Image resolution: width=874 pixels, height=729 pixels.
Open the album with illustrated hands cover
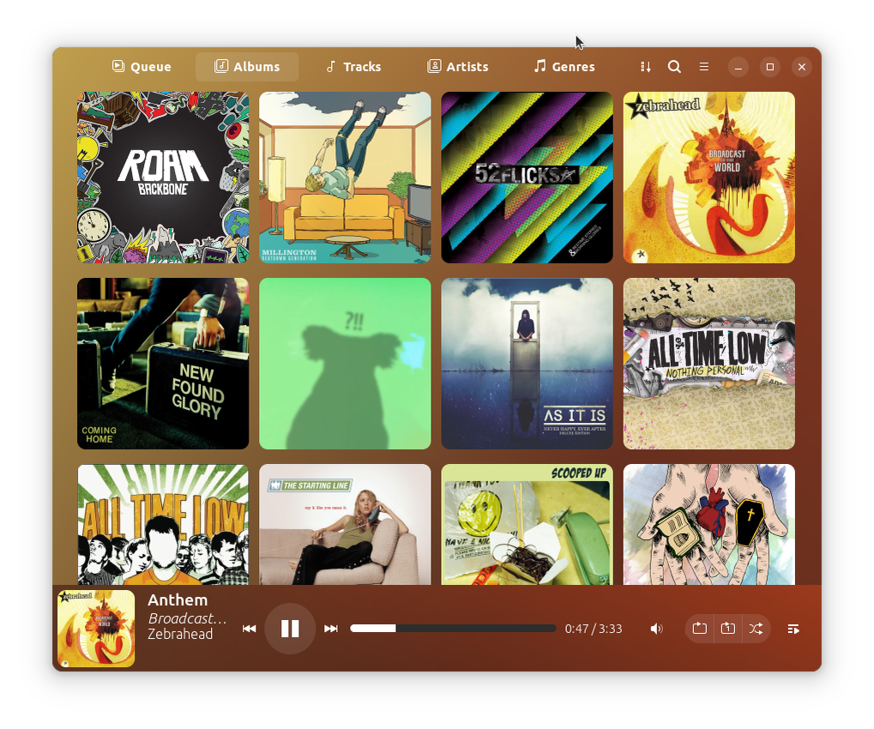click(x=709, y=525)
